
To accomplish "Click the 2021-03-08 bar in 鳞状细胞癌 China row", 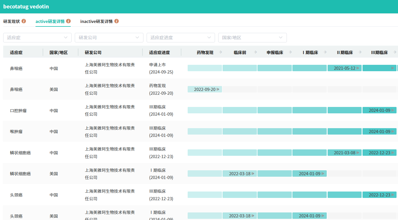I will click(x=344, y=153).
